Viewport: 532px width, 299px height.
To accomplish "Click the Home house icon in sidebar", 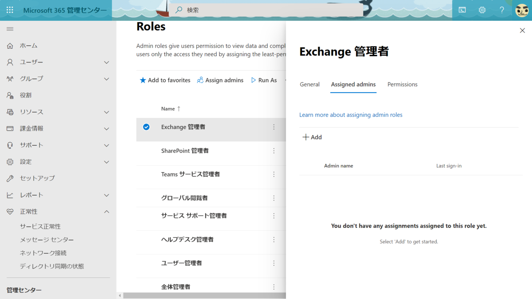I will (10, 46).
